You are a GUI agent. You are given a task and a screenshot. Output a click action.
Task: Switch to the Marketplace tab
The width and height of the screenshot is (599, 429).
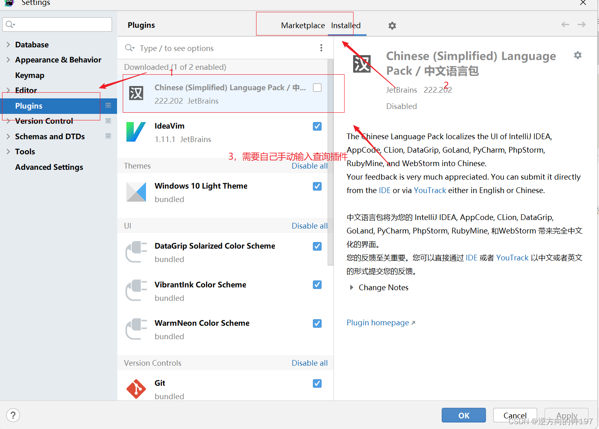tap(303, 25)
